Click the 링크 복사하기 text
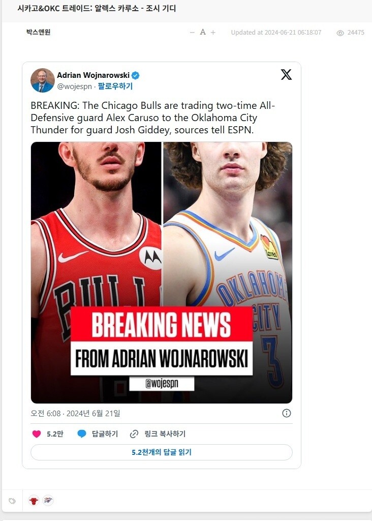The height and width of the screenshot is (521, 372). [x=165, y=434]
